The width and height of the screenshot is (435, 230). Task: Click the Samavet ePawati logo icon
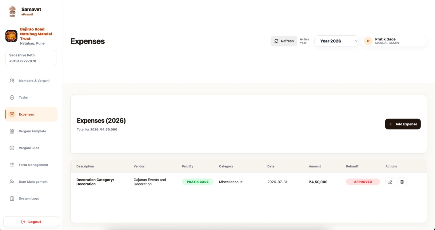click(x=12, y=11)
